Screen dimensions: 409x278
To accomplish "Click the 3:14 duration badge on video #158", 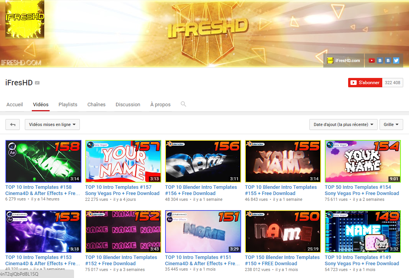I will 74,179.
